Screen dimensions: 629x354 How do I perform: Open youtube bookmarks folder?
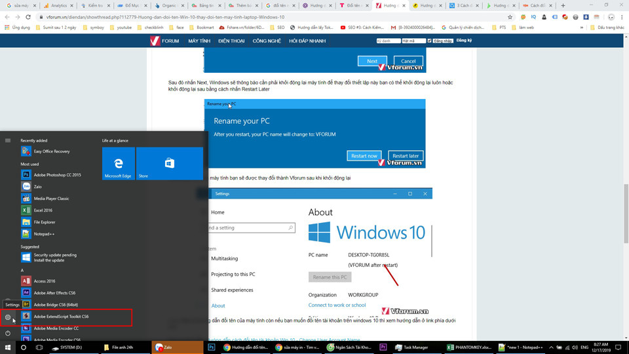121,28
